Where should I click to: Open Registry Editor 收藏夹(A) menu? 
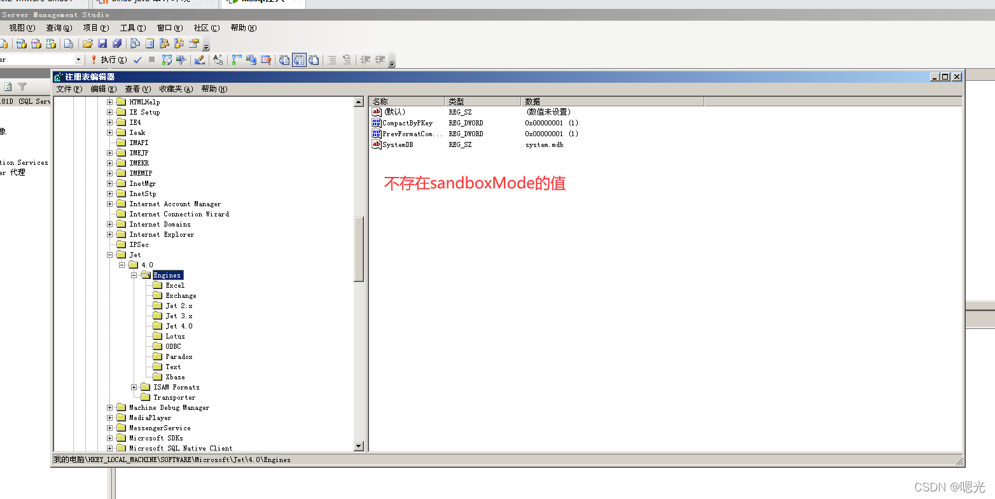[176, 89]
